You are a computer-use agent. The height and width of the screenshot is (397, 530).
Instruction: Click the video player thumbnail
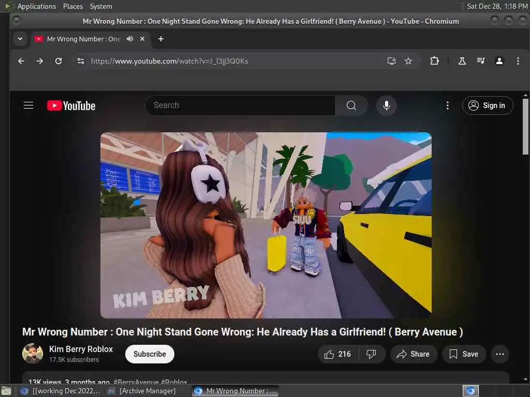tap(266, 225)
